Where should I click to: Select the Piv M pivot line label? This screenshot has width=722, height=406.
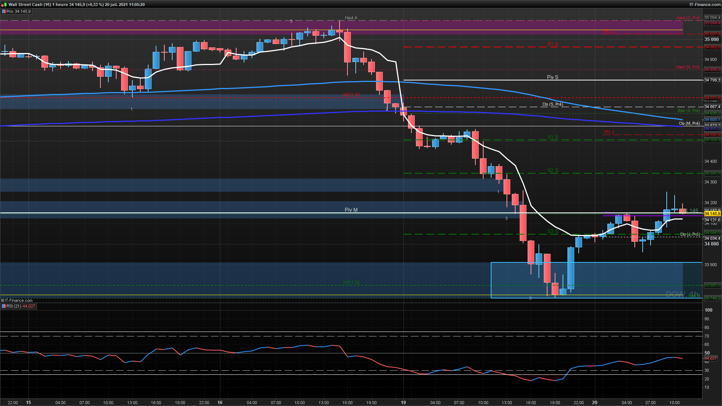click(351, 210)
